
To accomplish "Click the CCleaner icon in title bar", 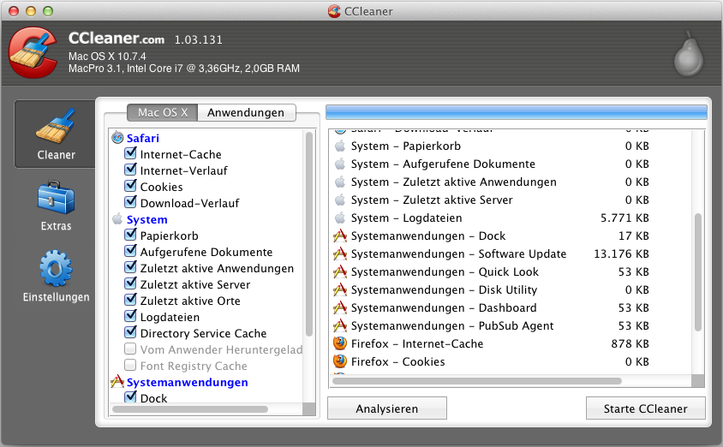I will coord(334,11).
